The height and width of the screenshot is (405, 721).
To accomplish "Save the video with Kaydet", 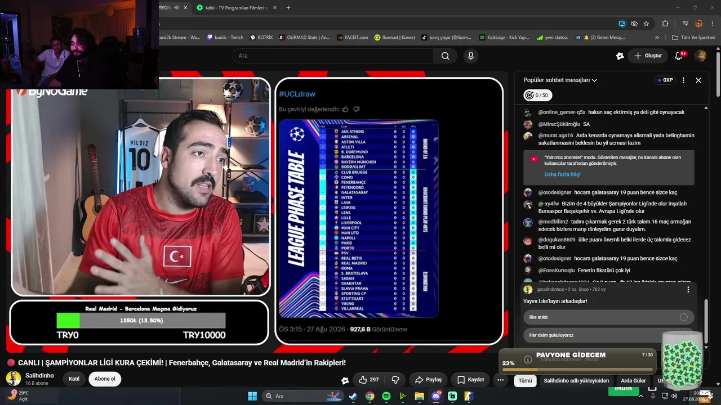I will pos(471,380).
